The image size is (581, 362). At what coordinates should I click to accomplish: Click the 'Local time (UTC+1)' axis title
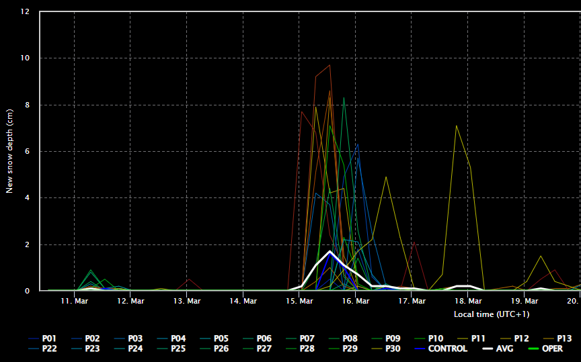481,314
